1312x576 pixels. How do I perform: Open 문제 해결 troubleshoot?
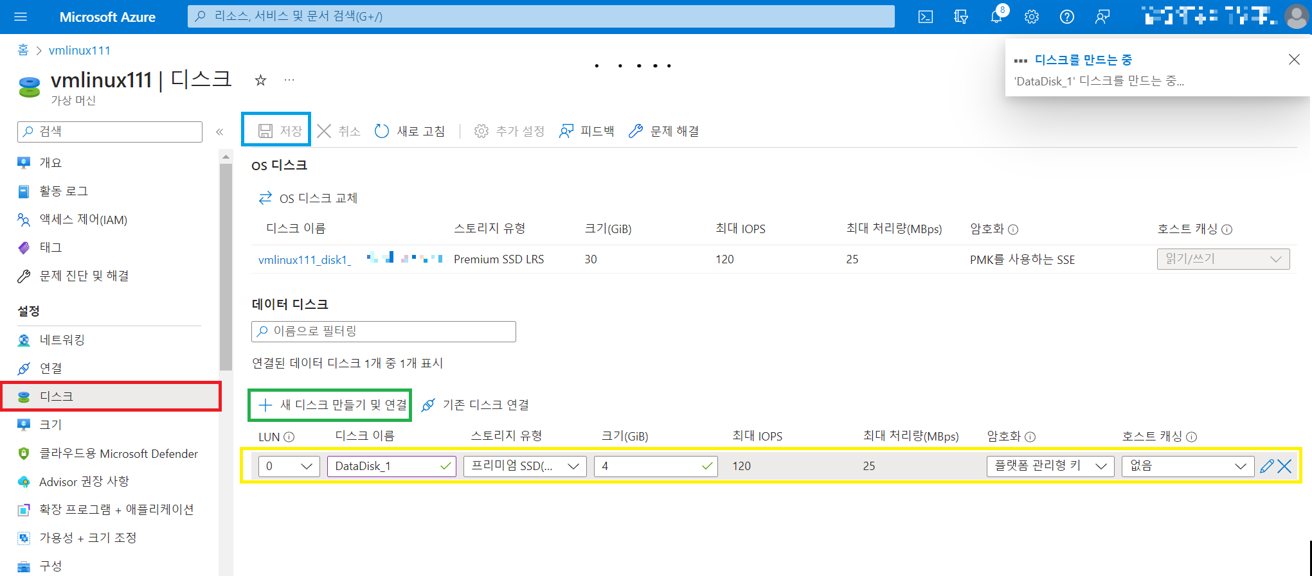664,131
